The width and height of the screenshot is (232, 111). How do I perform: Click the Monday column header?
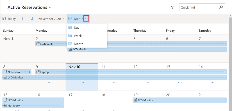pos(42,31)
